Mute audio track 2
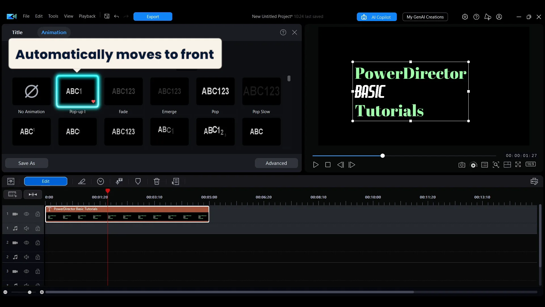Screen dimensions: 545x307 coord(26,257)
